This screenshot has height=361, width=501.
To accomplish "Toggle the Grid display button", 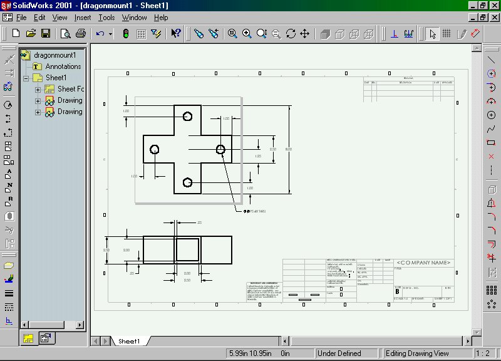I will point(447,33).
